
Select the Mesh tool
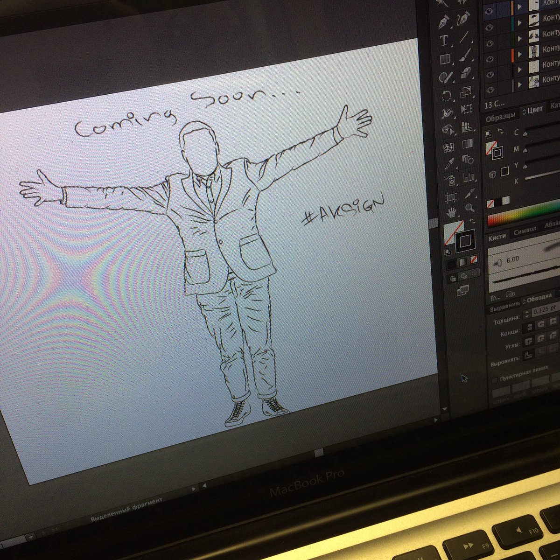(448, 148)
